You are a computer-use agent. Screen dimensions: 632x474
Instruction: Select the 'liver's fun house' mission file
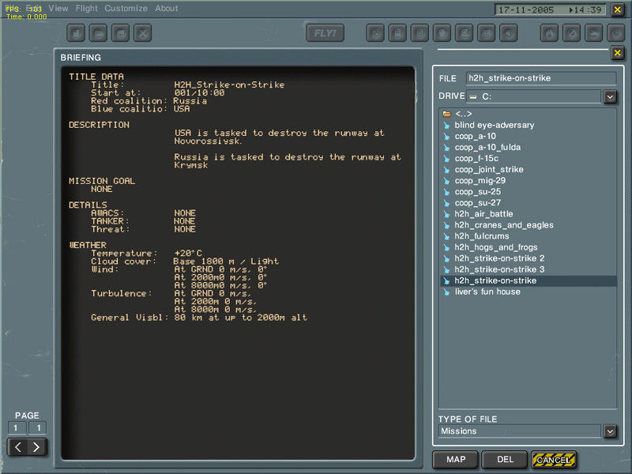(x=529, y=292)
